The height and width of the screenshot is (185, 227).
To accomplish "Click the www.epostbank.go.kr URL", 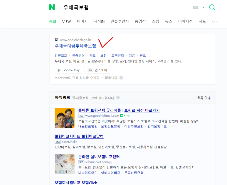I will 75,40.
